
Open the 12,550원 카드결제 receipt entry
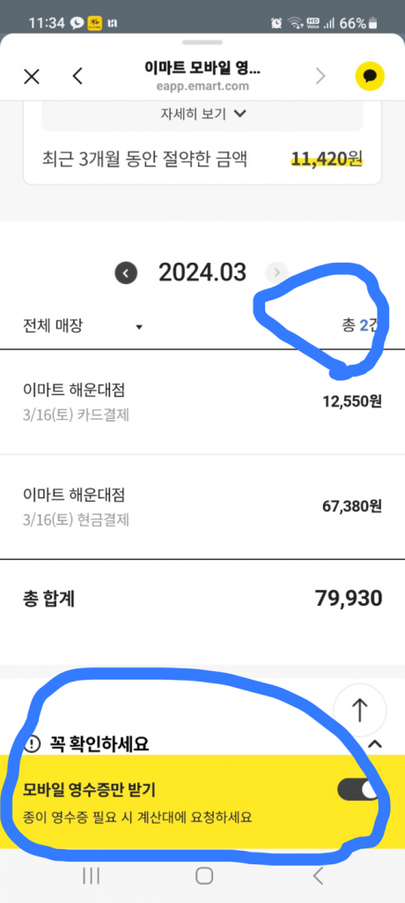[x=202, y=401]
